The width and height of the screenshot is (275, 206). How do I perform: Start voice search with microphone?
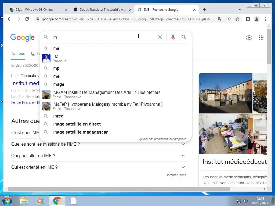click(x=173, y=37)
